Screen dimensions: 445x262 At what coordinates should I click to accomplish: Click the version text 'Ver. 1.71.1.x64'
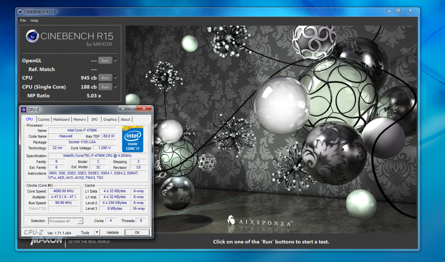[59, 233]
